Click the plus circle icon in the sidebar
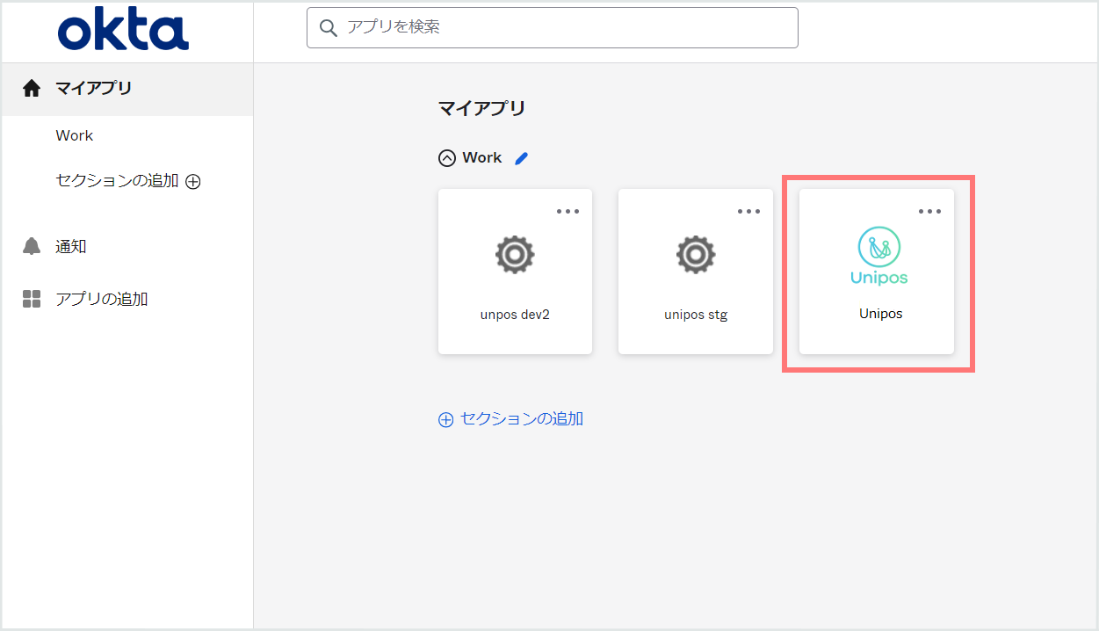 [193, 182]
